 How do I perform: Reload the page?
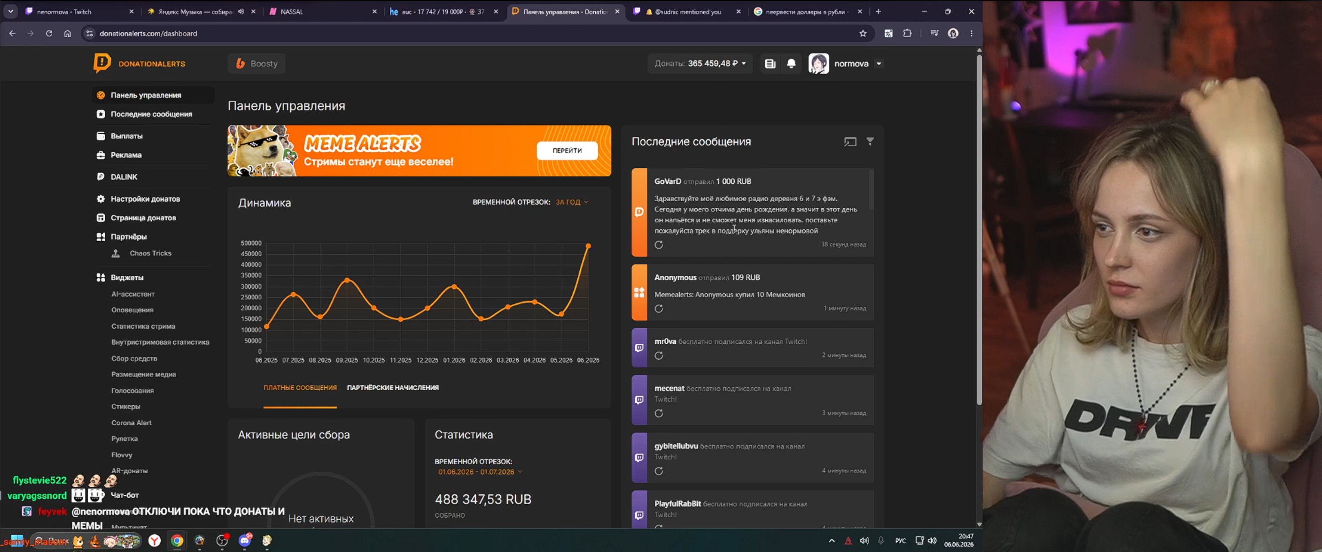tap(49, 33)
